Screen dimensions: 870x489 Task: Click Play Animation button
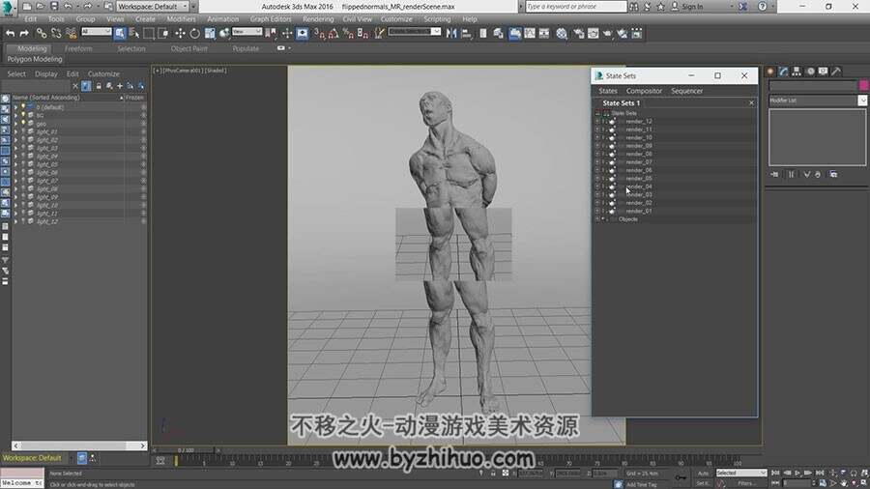click(x=797, y=473)
